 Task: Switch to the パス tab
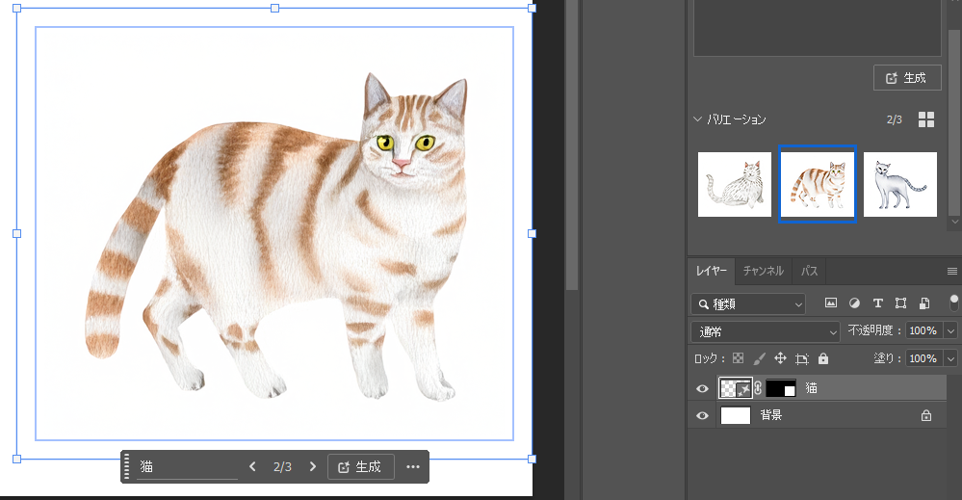(810, 272)
